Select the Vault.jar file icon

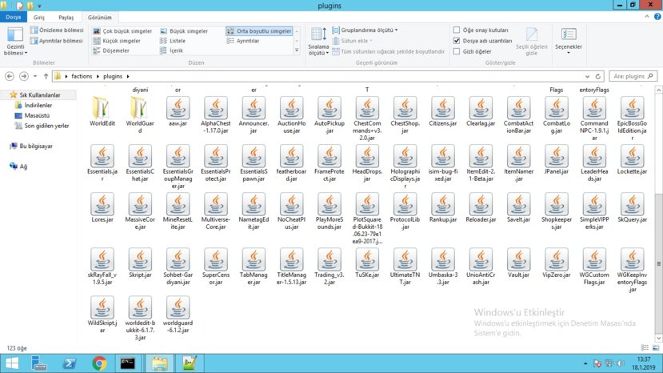tap(518, 259)
